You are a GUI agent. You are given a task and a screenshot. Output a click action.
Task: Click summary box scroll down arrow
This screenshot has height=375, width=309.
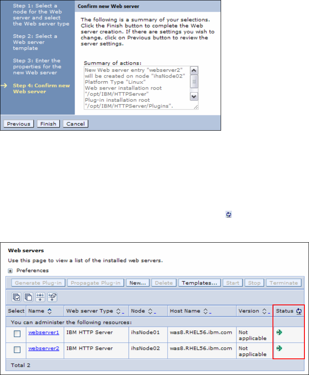pyautogui.click(x=194, y=97)
